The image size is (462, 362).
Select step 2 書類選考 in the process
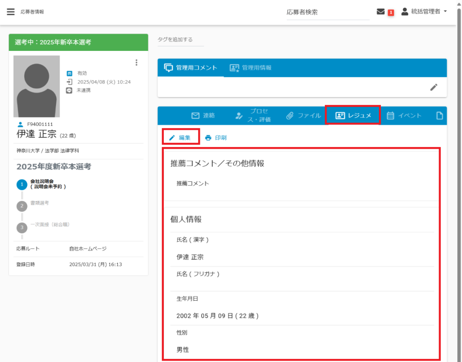pyautogui.click(x=22, y=206)
